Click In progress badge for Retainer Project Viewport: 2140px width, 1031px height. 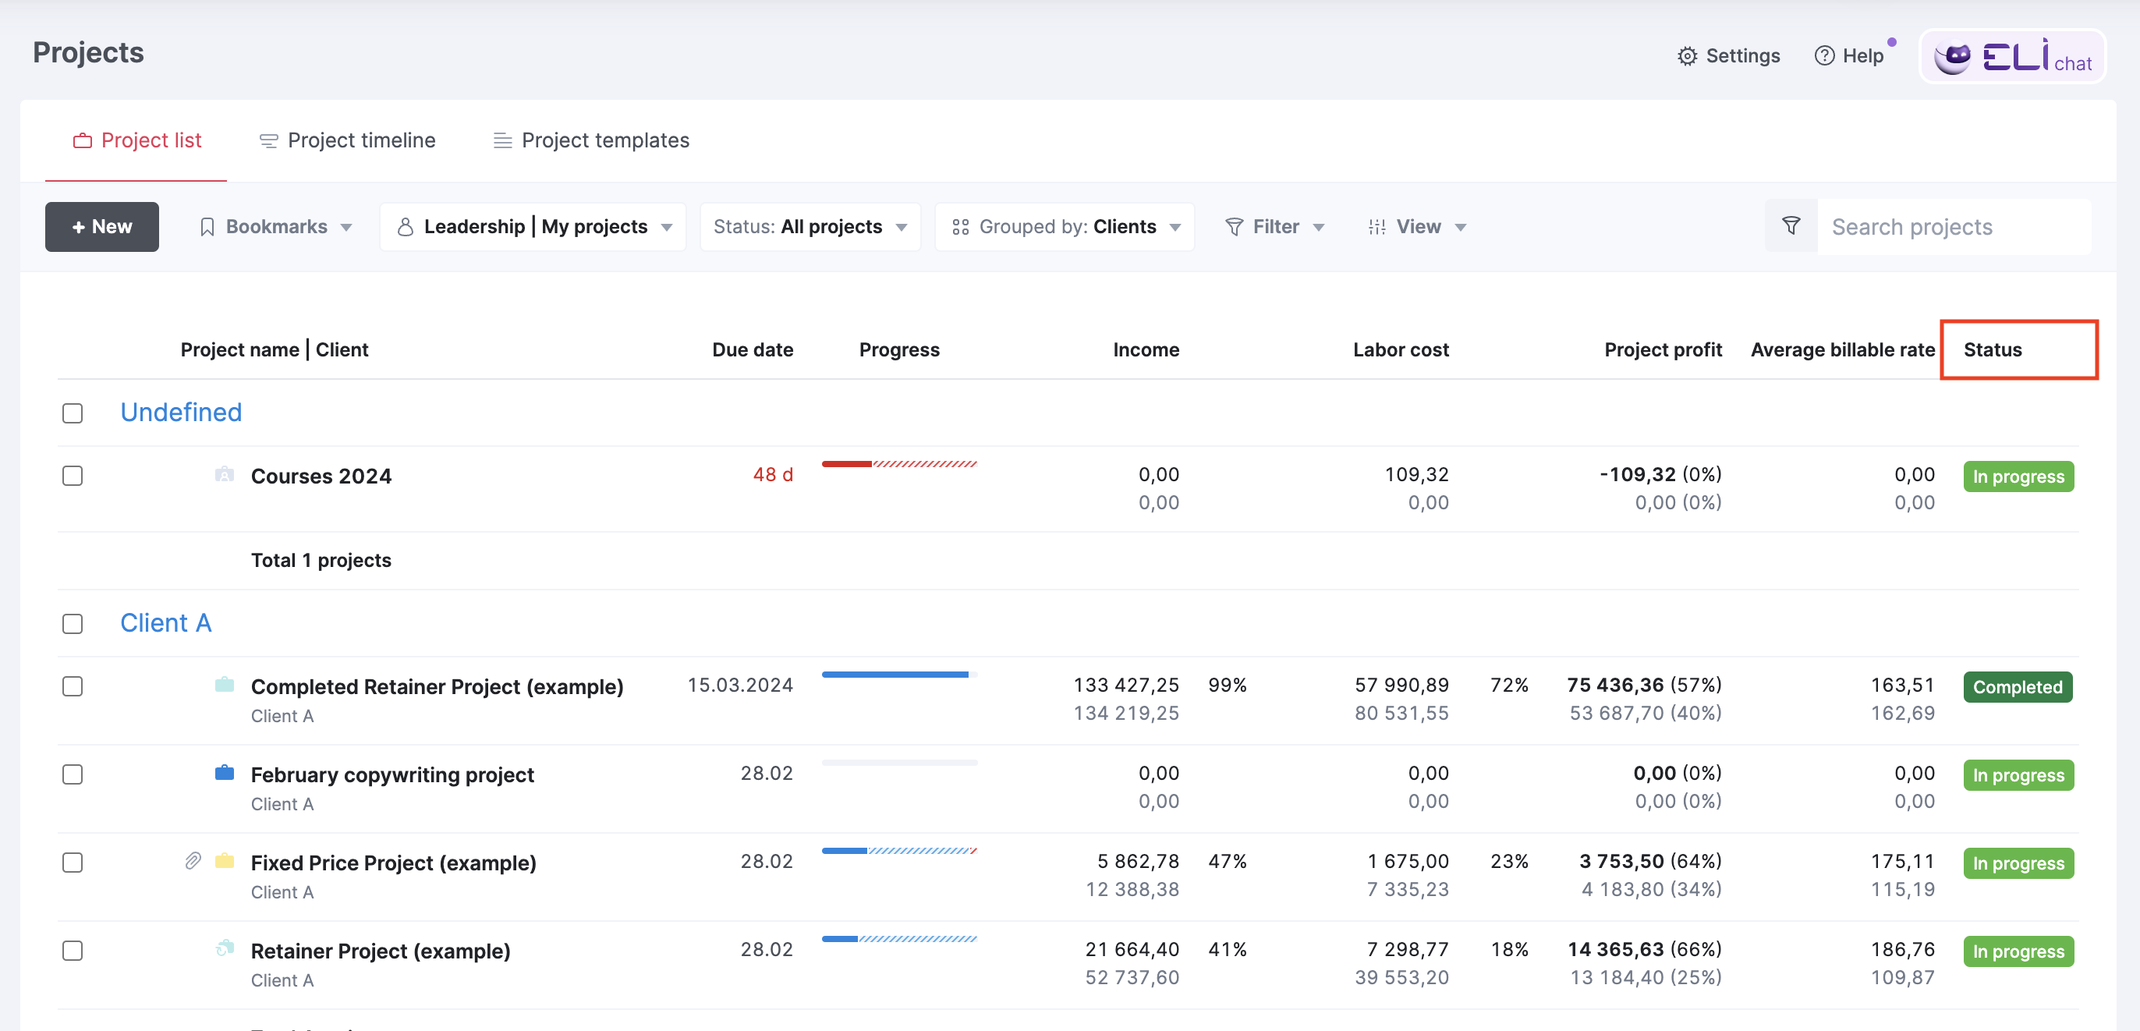(2018, 951)
